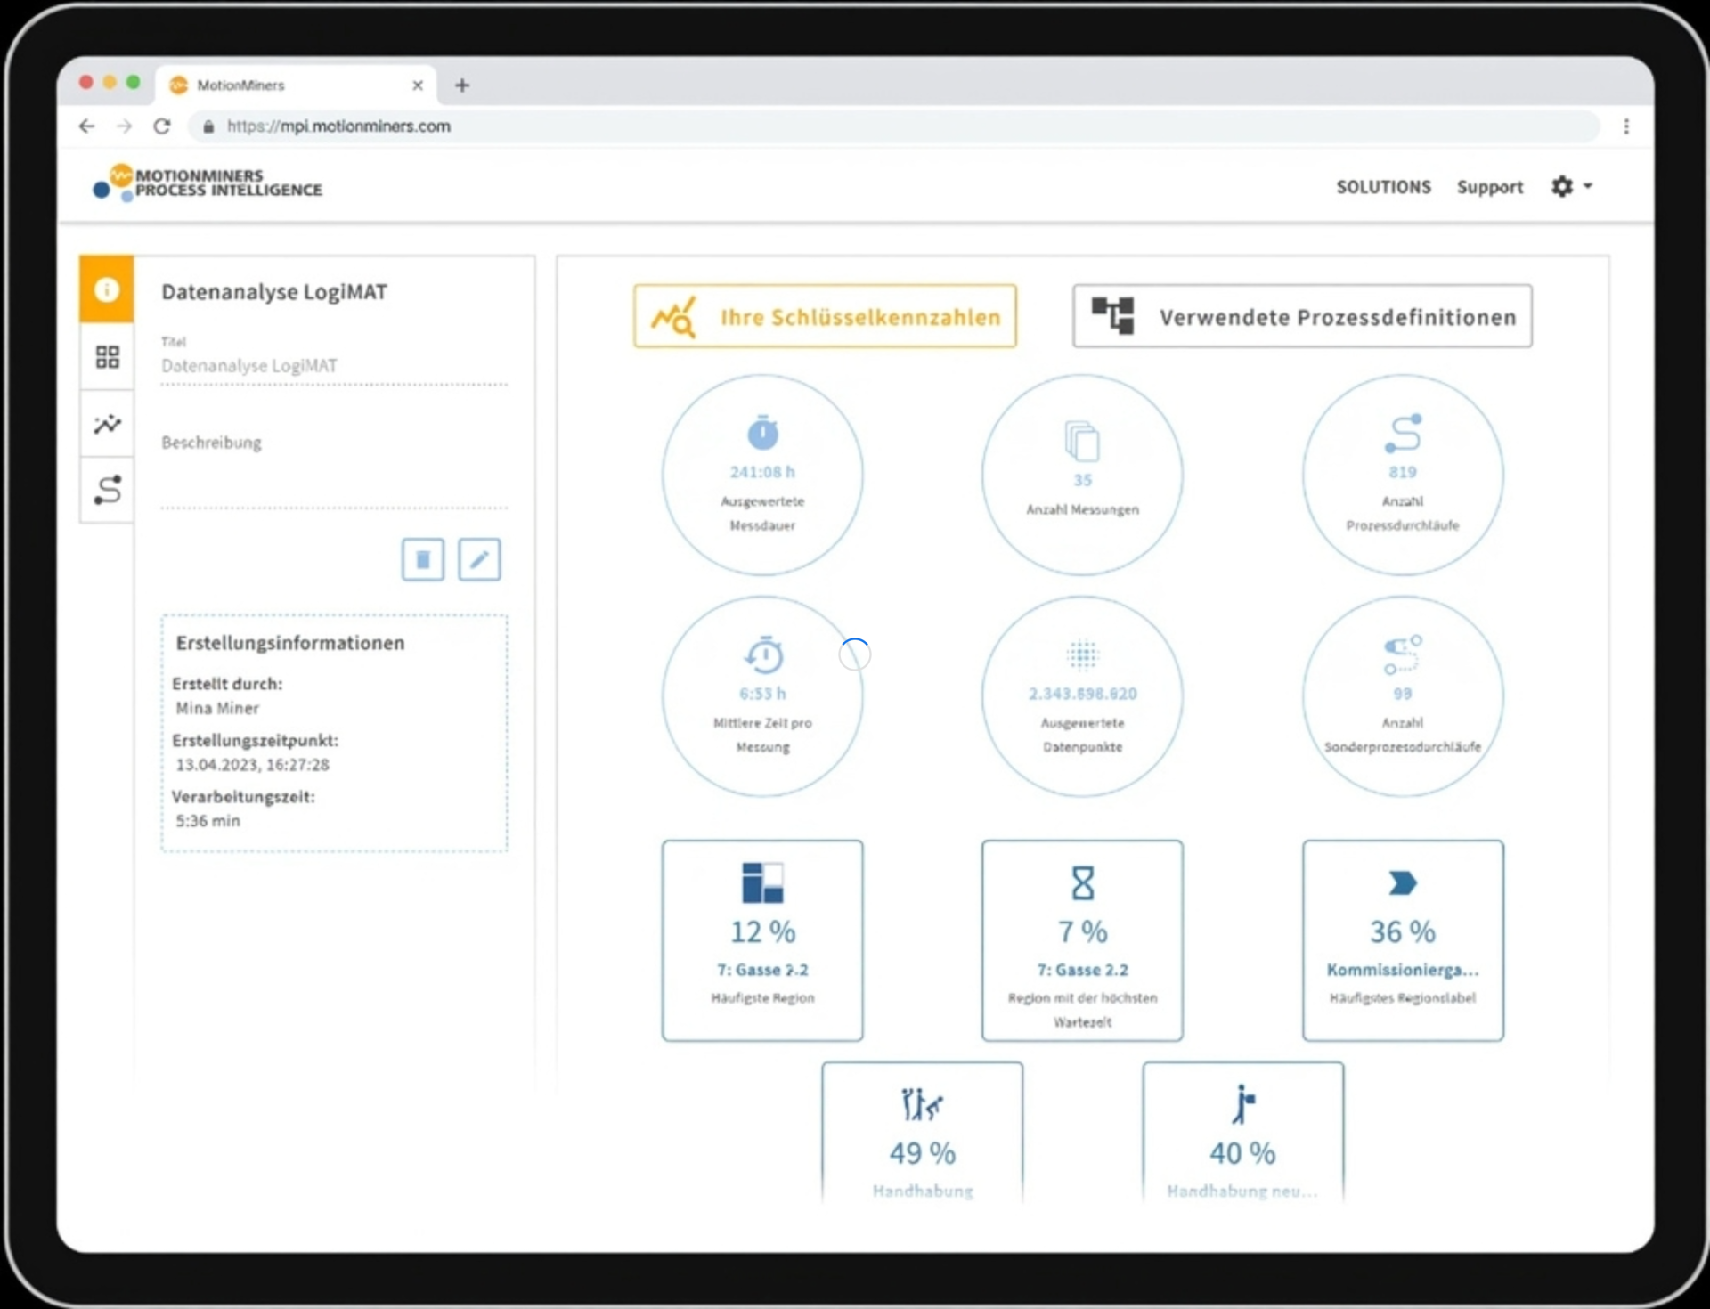This screenshot has height=1309, width=1710.
Task: Click the MotionMiners Process Intelligence logo
Action: click(208, 183)
